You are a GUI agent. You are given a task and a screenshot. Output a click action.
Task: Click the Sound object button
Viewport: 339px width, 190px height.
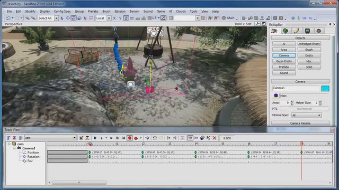coord(284,73)
